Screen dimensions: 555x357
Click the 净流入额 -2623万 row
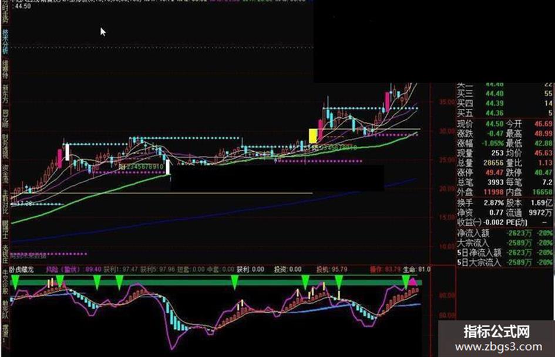click(x=504, y=233)
